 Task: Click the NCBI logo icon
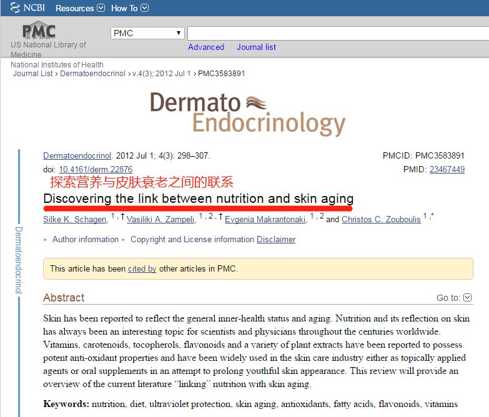15,7
